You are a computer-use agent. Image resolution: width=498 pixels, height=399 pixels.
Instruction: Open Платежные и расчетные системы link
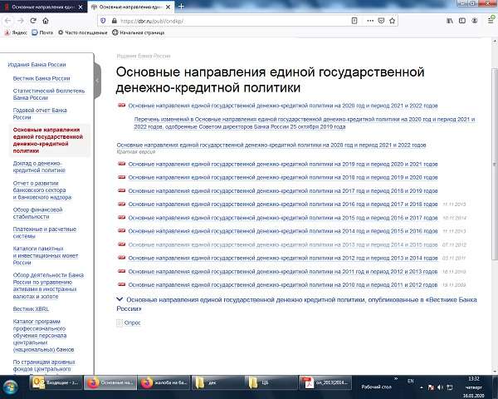45,233
